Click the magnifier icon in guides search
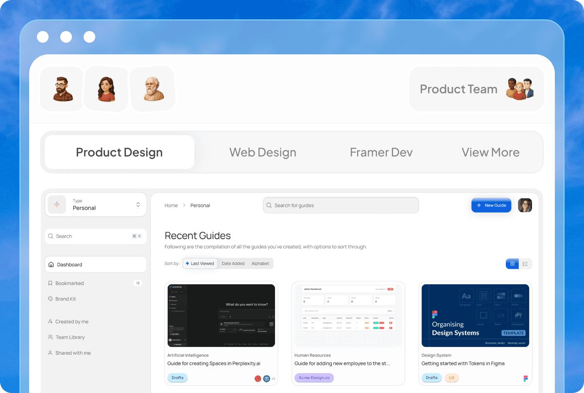 coord(269,205)
